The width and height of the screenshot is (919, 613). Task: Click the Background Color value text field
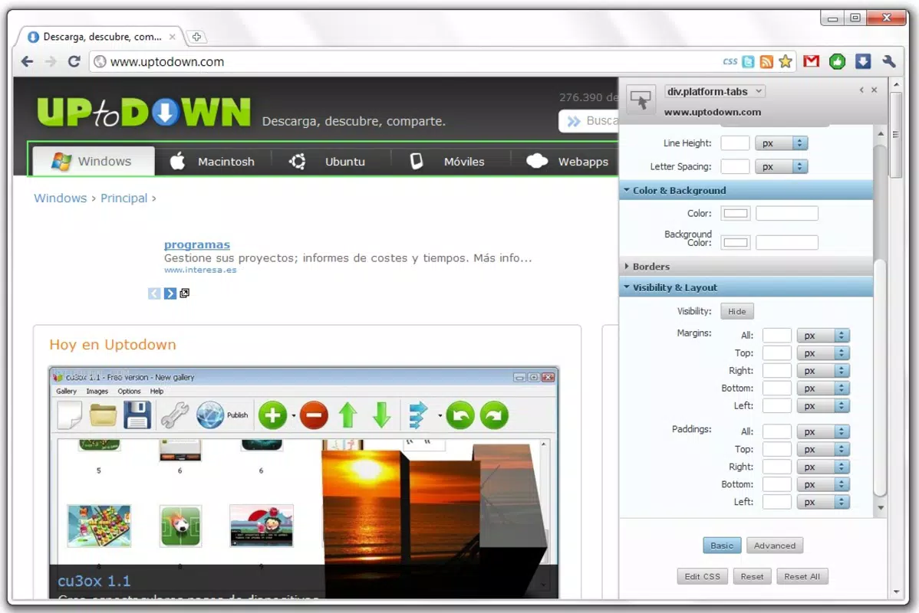coord(786,242)
